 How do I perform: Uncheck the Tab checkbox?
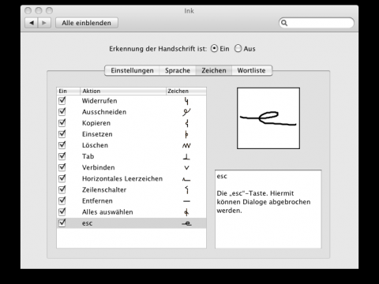(x=62, y=156)
